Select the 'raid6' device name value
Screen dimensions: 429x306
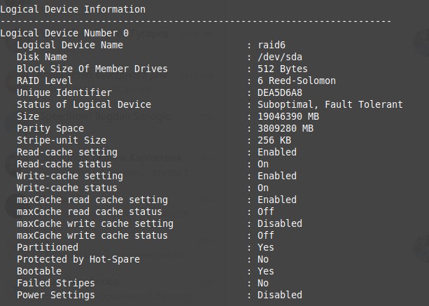click(x=272, y=45)
